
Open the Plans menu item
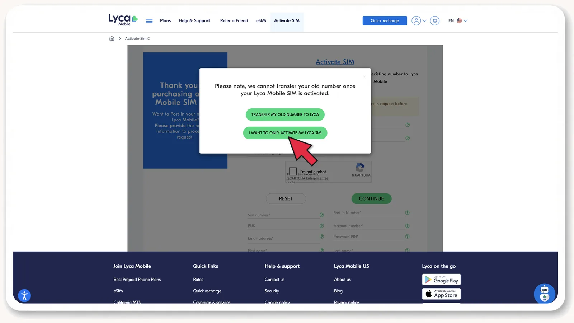click(x=165, y=20)
